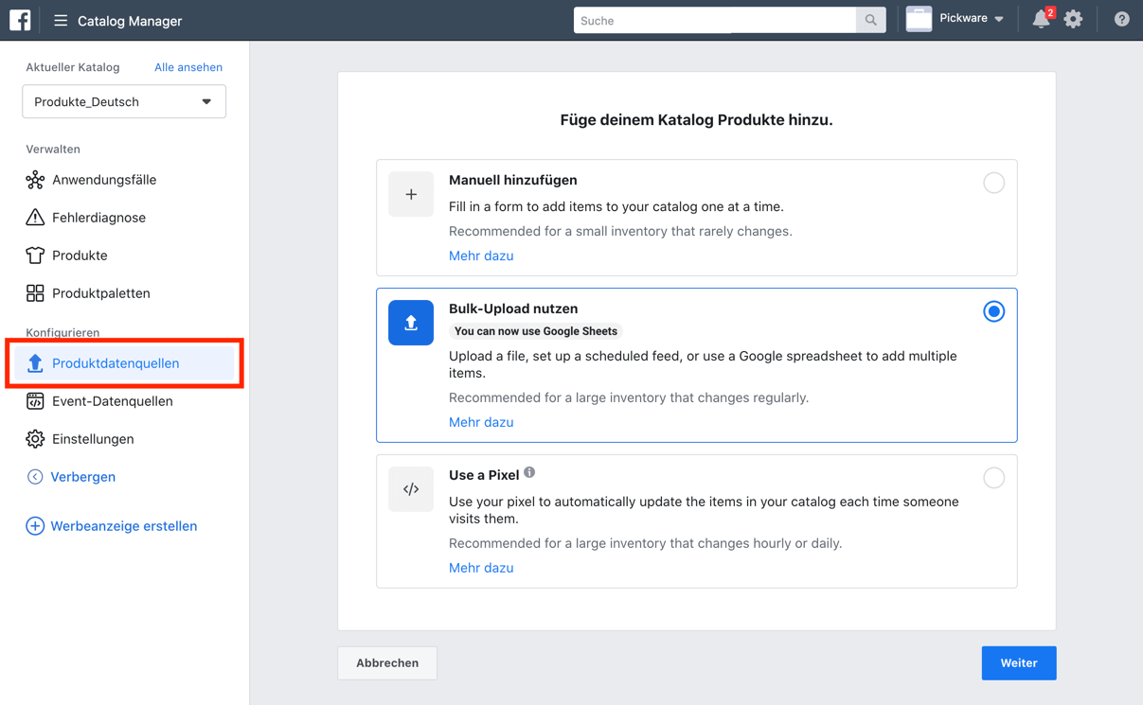Open Mehr dazu link under Manuell hinzufügen
1143x705 pixels.
(x=481, y=256)
